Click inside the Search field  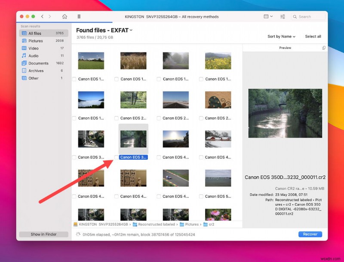(x=309, y=16)
